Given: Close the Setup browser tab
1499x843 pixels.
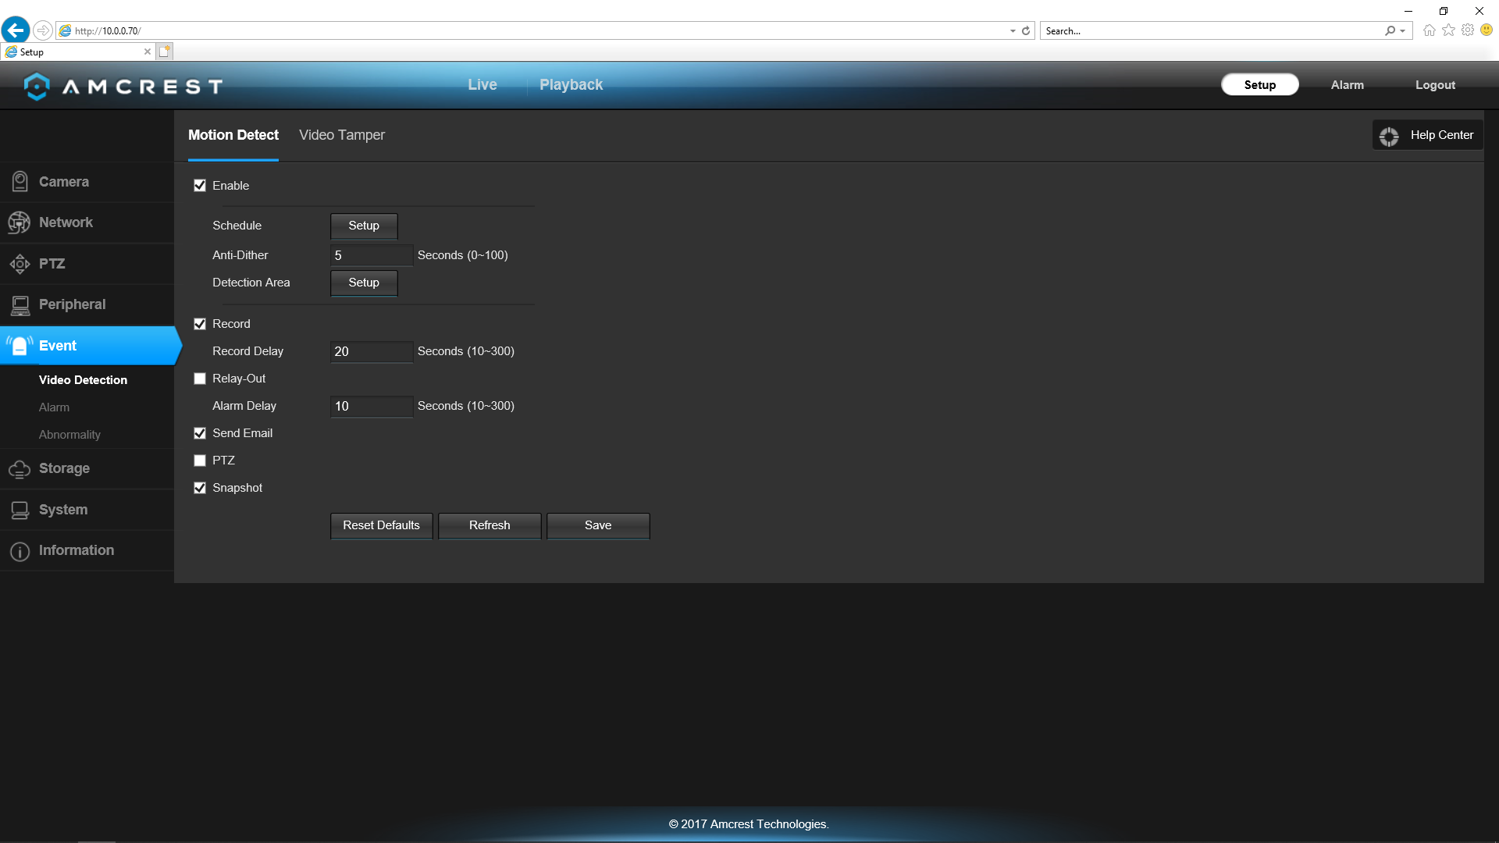Looking at the screenshot, I should pyautogui.click(x=147, y=52).
